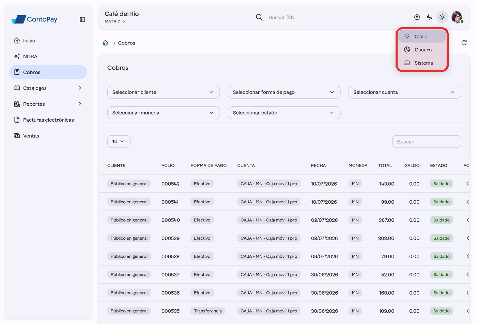Open the language translation icon
477x324 pixels.
tap(430, 17)
